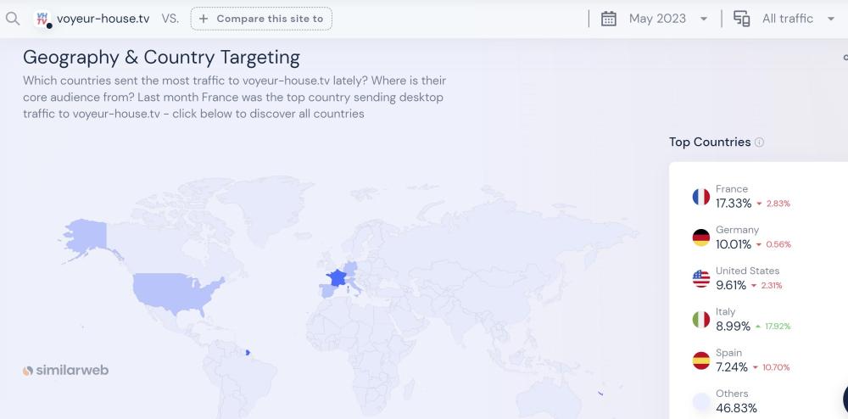Click the Germany flag icon
This screenshot has width=848, height=419.
[x=700, y=237]
